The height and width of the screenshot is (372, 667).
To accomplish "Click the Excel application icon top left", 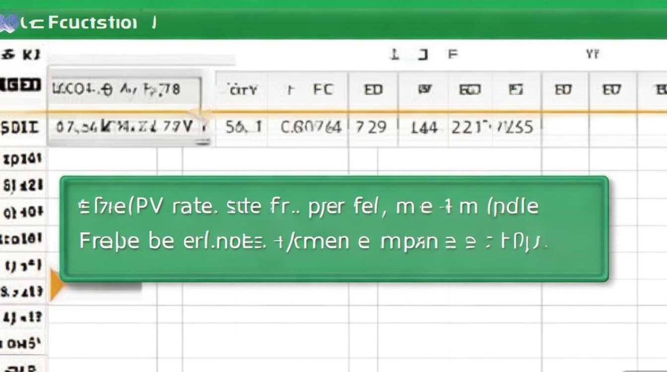I will (7, 22).
